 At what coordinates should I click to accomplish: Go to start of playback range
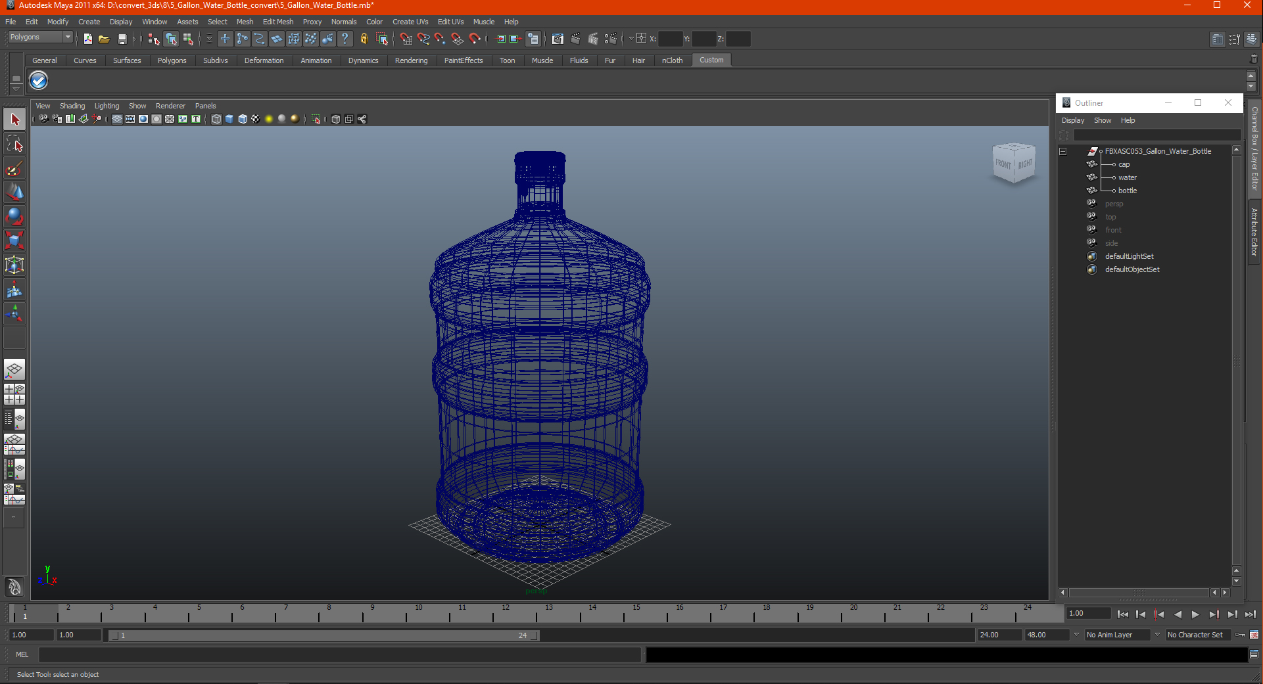coord(1122,614)
